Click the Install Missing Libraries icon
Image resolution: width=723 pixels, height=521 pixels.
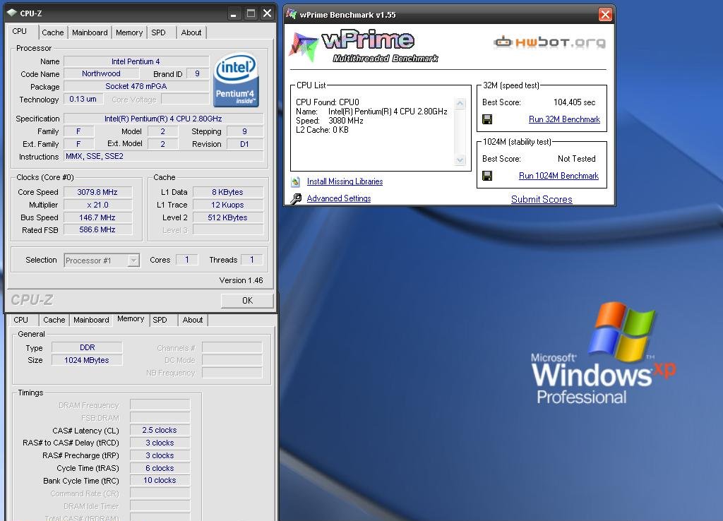click(x=296, y=181)
